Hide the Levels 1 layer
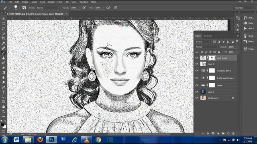This screenshot has height=144, width=257. pos(197,85)
